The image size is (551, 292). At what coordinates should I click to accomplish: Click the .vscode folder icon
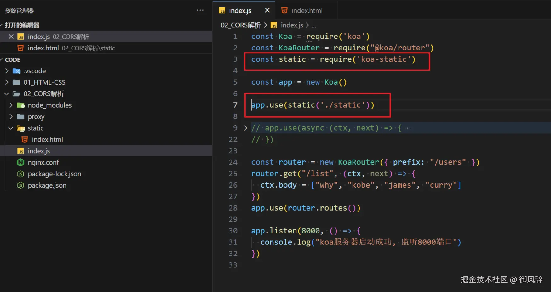tap(17, 71)
